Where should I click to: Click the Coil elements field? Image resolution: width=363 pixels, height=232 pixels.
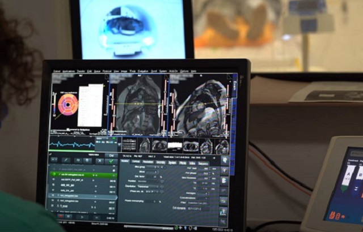coord(198,209)
